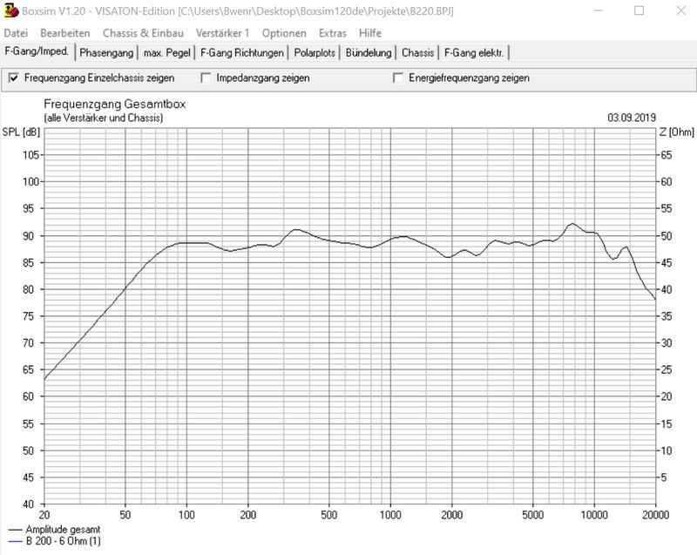Click the date 03.09.2019 on the chart

click(632, 118)
